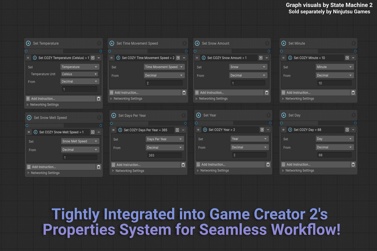Click Add Instruction in Set Day node
Screen dimensions: 377x251
pos(315,164)
